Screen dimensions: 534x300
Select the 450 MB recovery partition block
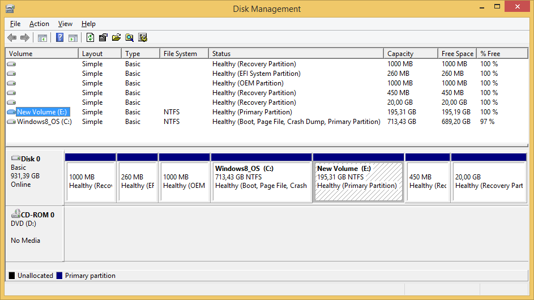click(x=428, y=181)
